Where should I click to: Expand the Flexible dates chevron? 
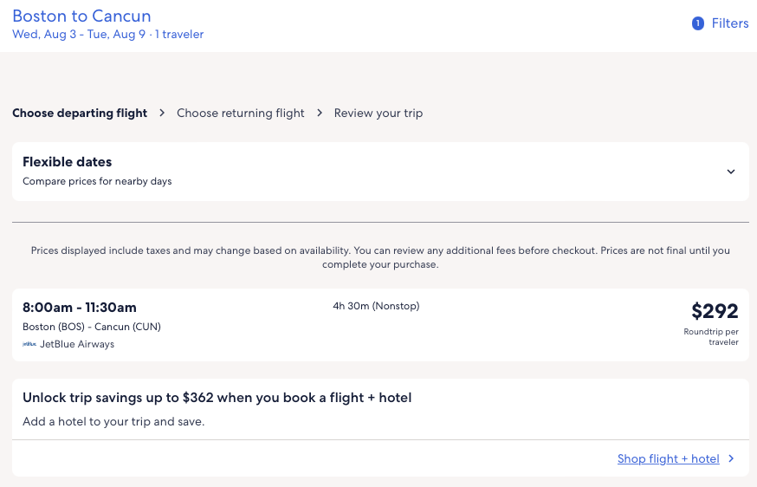coord(731,172)
